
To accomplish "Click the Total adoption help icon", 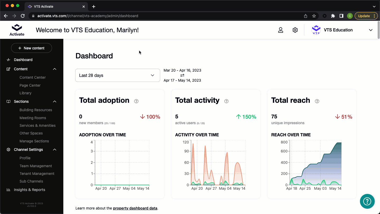I will (x=136, y=101).
